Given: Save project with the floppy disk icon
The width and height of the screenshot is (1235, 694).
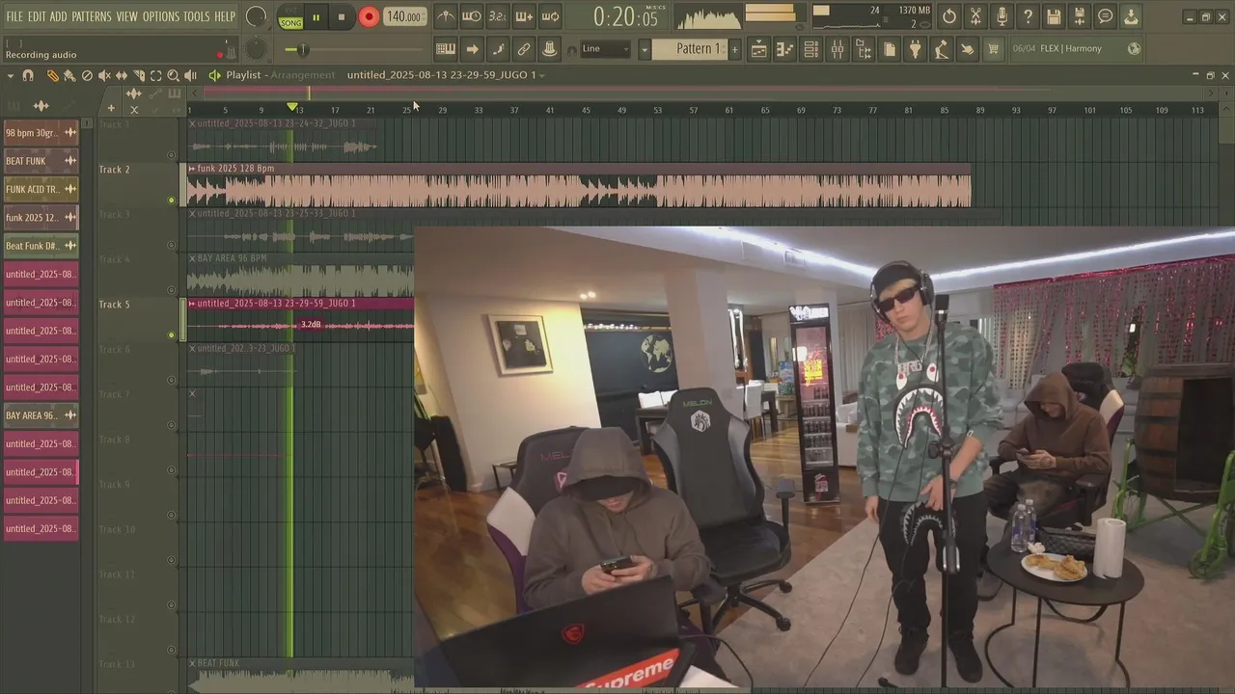Looking at the screenshot, I should pyautogui.click(x=1054, y=16).
